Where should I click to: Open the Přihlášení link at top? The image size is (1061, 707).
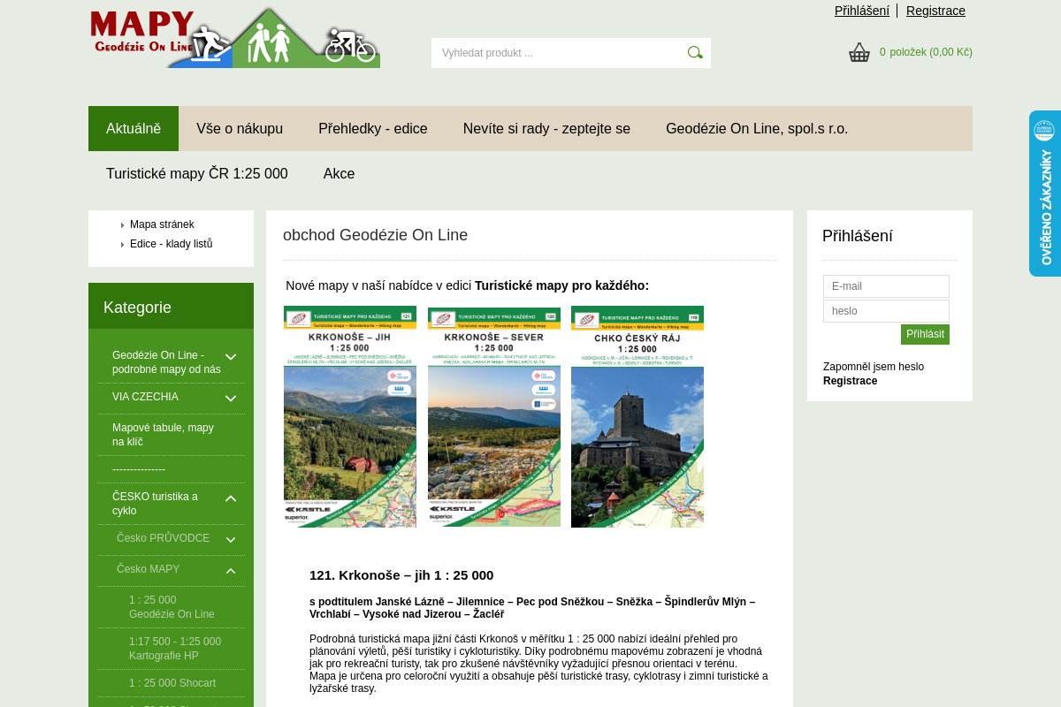coord(862,11)
